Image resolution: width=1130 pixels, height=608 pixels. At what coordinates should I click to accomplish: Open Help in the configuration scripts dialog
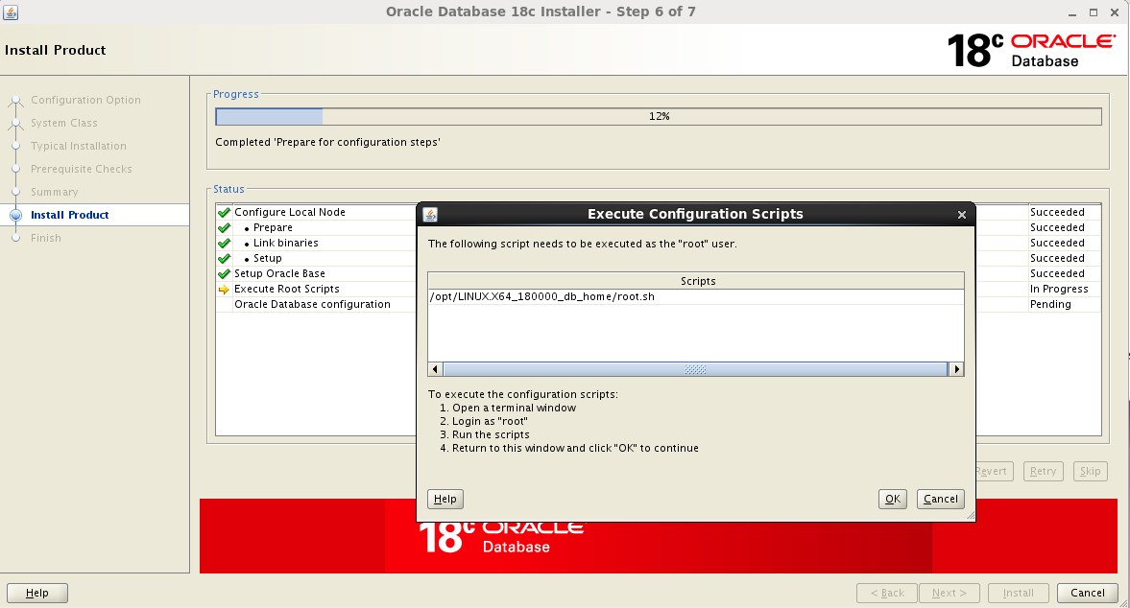(445, 500)
